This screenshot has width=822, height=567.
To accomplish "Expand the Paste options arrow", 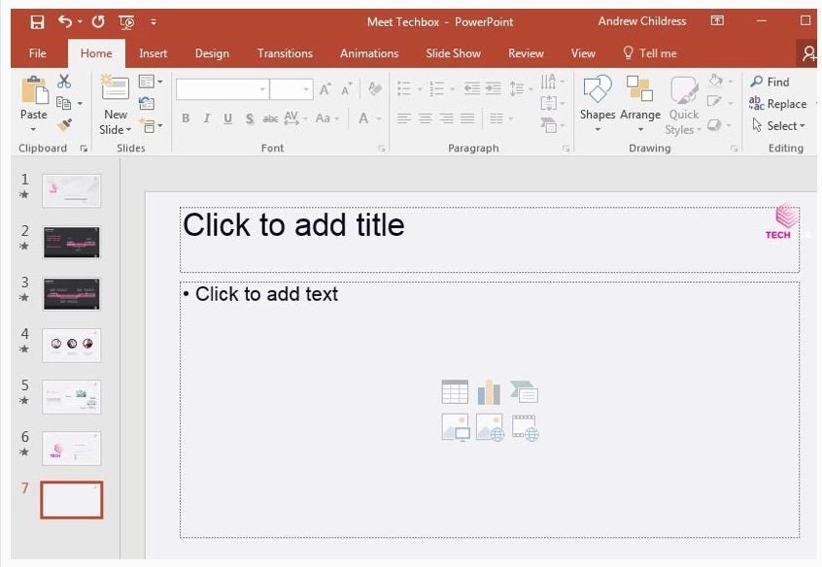I will [34, 129].
